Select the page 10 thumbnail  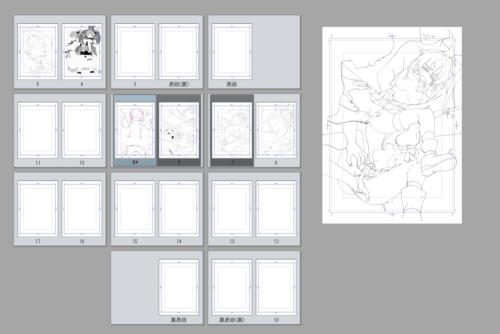click(x=82, y=130)
